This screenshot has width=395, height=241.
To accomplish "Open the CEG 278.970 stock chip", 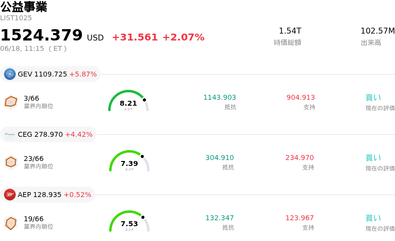I will click(x=48, y=134).
